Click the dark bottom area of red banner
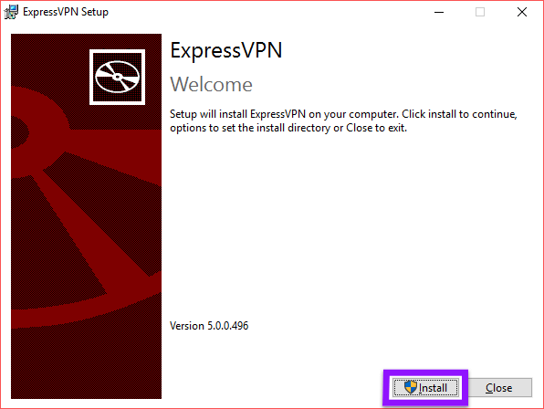Image resolution: width=544 pixels, height=409 pixels. tap(86, 364)
